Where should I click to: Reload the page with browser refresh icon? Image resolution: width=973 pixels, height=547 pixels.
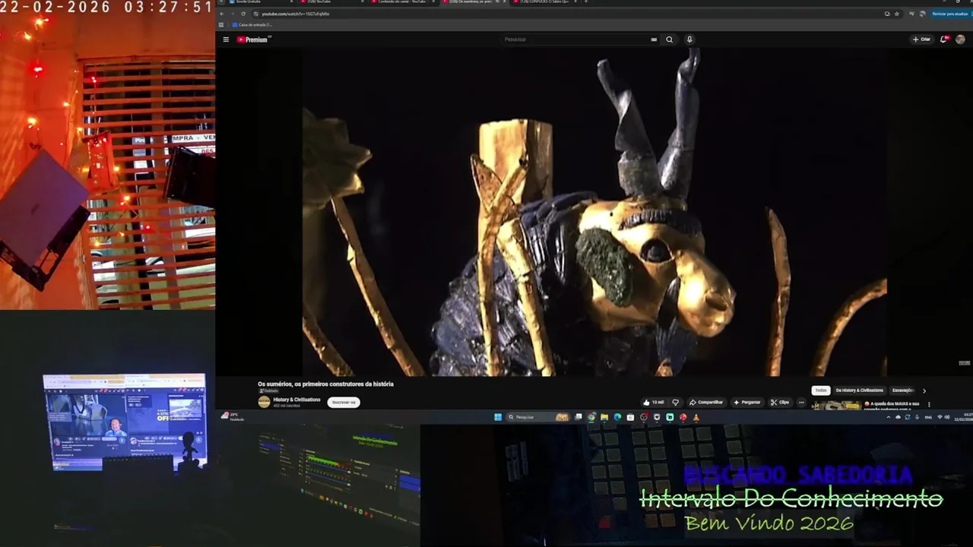pyautogui.click(x=243, y=14)
